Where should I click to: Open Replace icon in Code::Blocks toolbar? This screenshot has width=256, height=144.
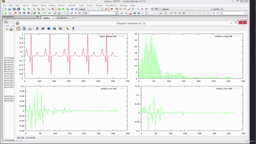click(53, 9)
